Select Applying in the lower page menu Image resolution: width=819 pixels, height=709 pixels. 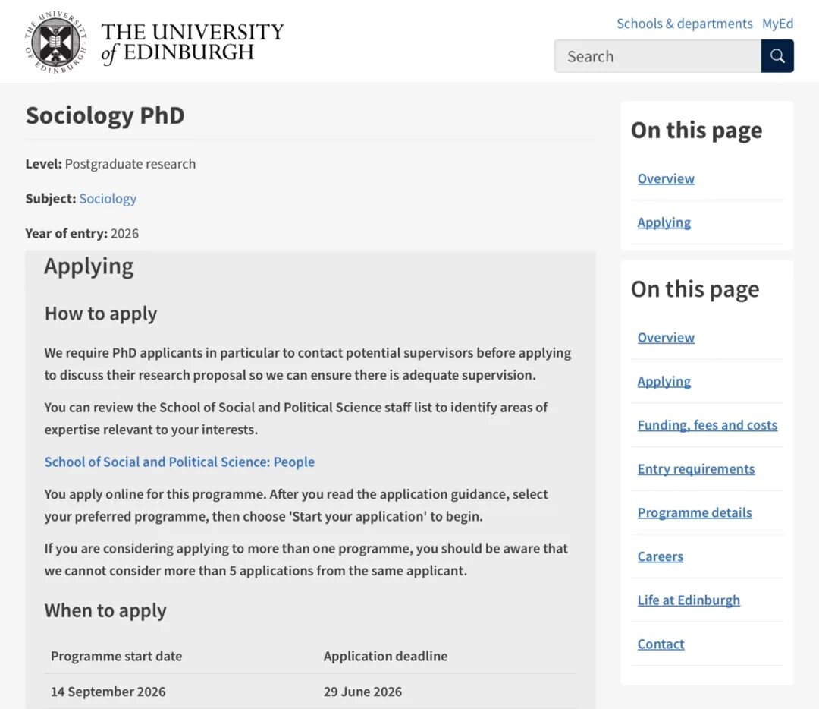point(664,382)
